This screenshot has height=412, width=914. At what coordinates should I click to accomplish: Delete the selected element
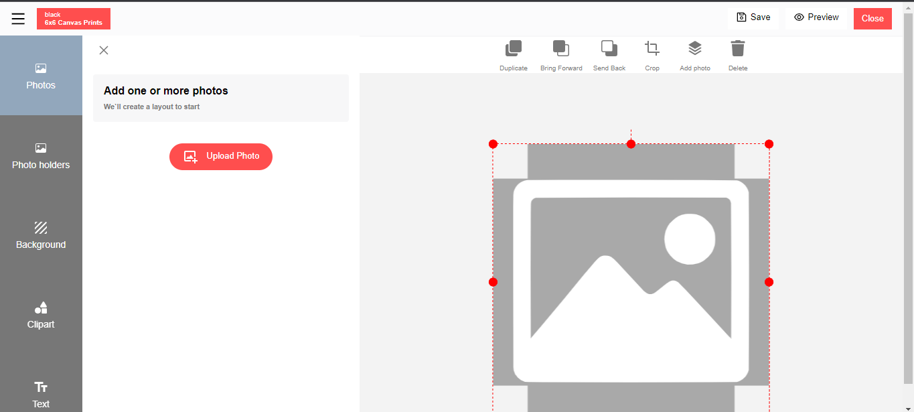(738, 56)
